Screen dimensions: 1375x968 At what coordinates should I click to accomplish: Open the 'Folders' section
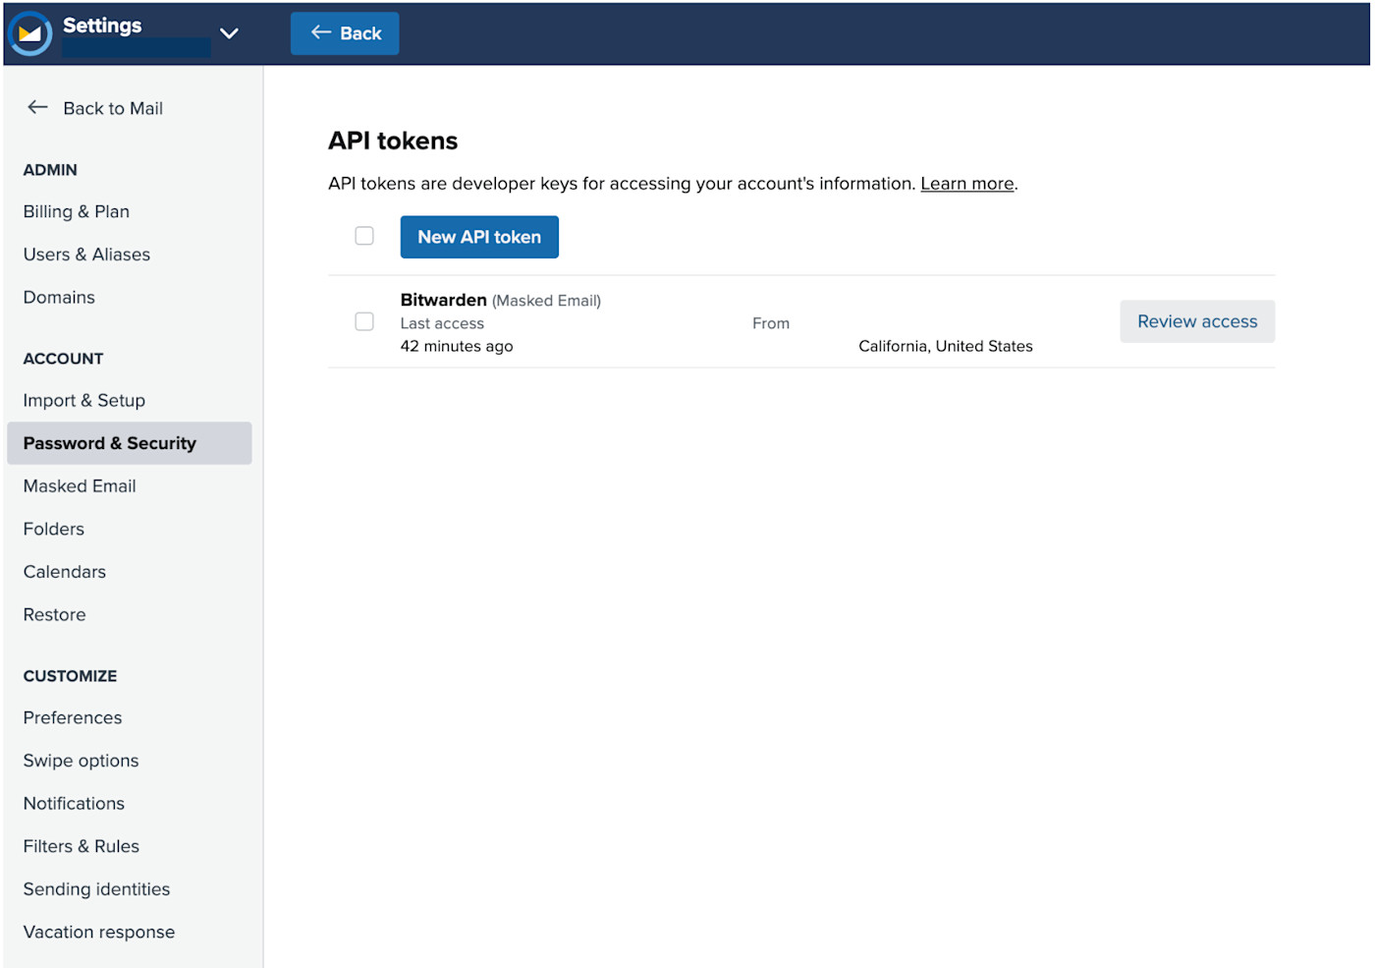53,529
